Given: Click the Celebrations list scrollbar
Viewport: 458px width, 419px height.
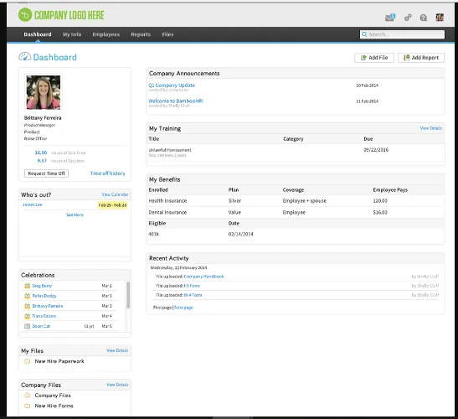Looking at the screenshot, I should click(128, 295).
